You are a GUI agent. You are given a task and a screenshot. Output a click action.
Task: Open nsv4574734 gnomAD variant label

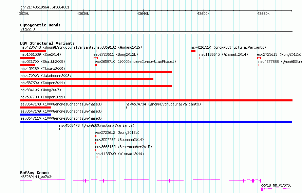163,104
